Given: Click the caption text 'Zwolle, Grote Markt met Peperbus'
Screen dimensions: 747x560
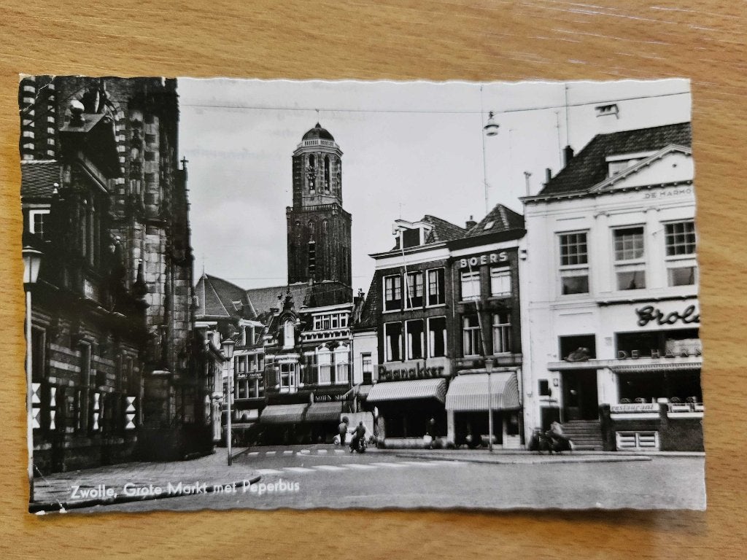Looking at the screenshot, I should click(185, 489).
